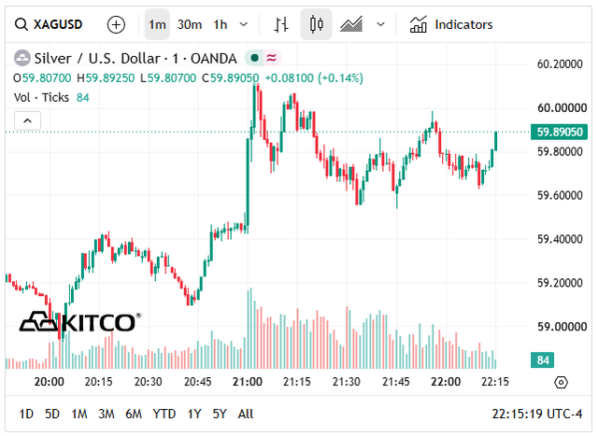The height and width of the screenshot is (436, 598).
Task: Select the 1Y date range
Action: pyautogui.click(x=194, y=414)
